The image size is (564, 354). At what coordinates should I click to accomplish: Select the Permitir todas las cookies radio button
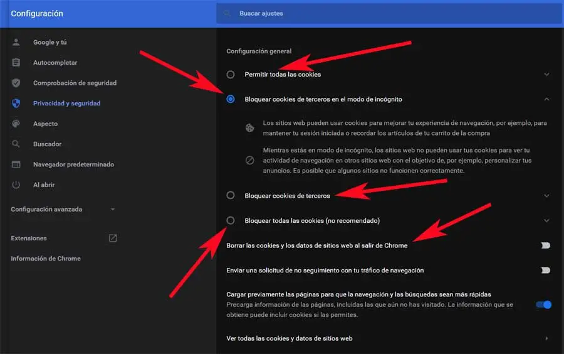pyautogui.click(x=231, y=75)
